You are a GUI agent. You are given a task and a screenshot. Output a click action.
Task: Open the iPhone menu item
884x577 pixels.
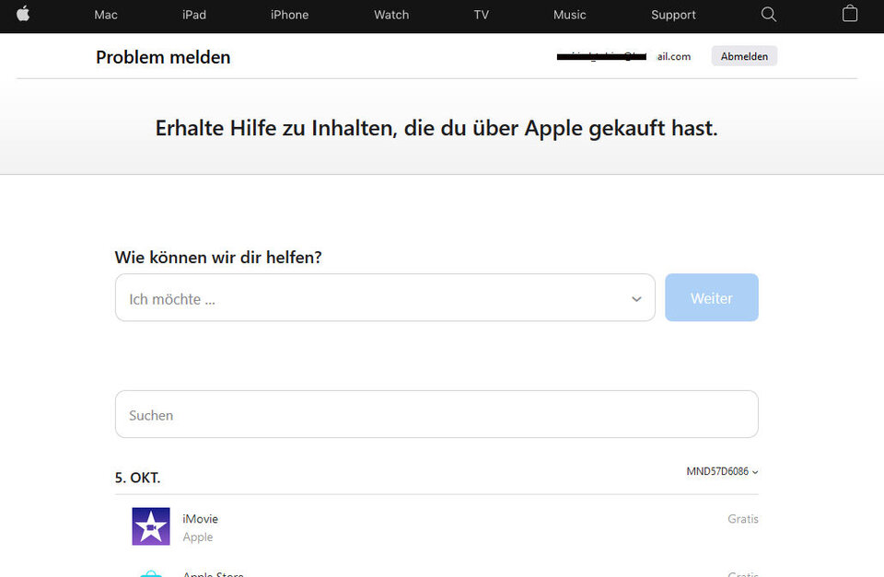[x=289, y=15]
